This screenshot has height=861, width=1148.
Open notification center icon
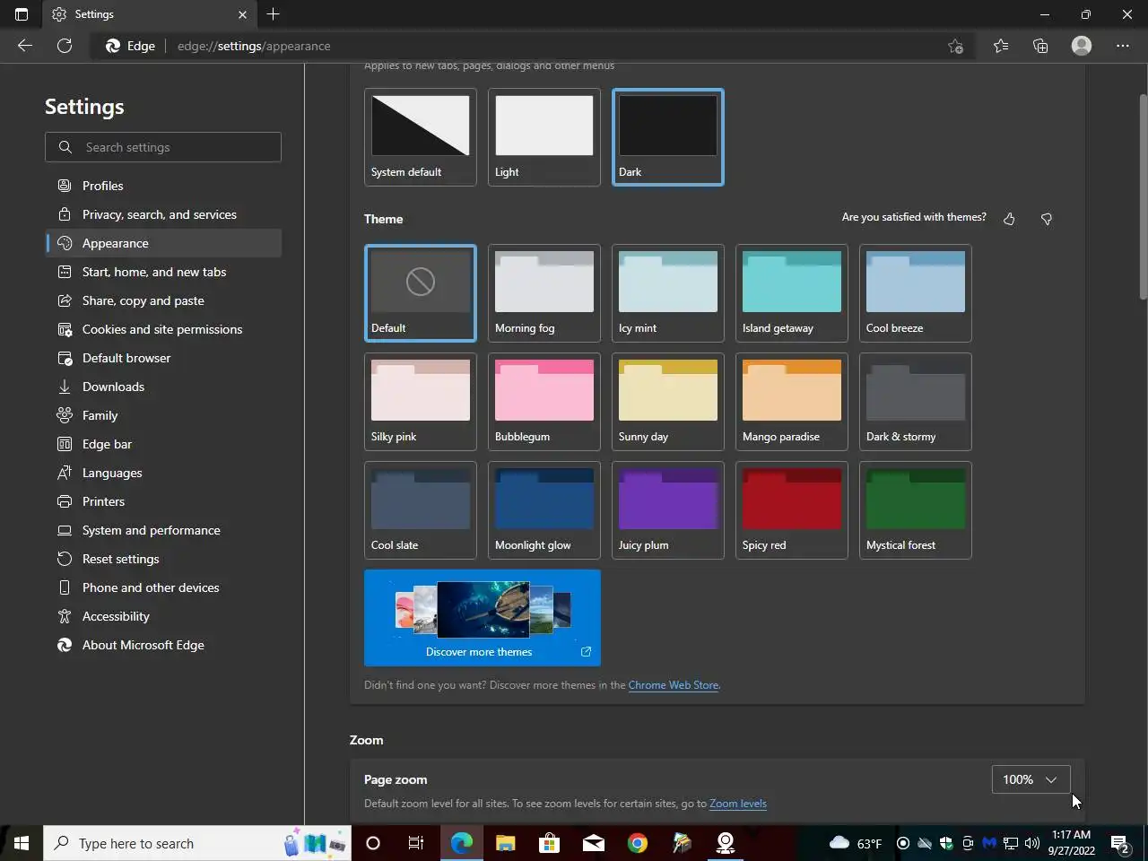[x=1119, y=843]
